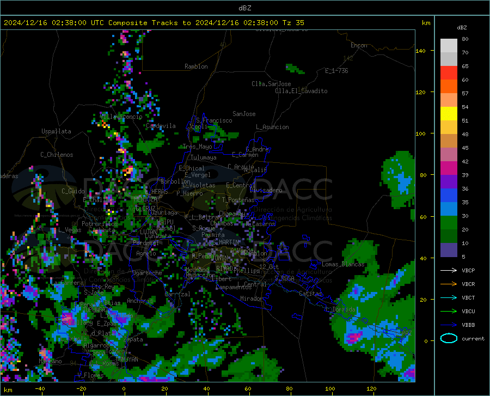The width and height of the screenshot is (490, 396).
Task: Click the 'dBZ' title in top bar
Action: 244,8
